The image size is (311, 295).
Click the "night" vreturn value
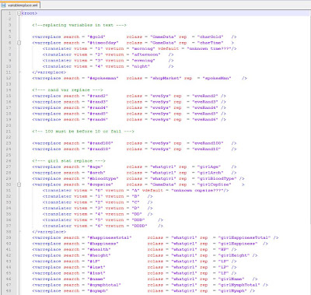click(x=141, y=66)
